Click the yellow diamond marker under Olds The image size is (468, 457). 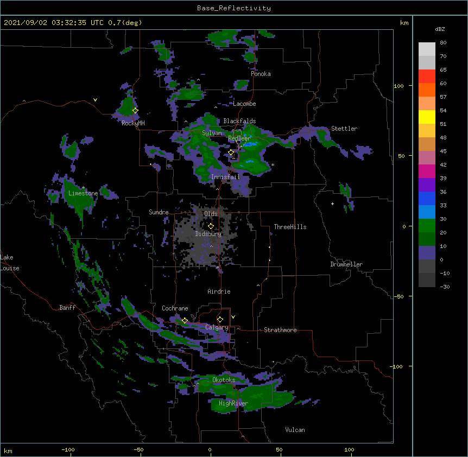(211, 226)
